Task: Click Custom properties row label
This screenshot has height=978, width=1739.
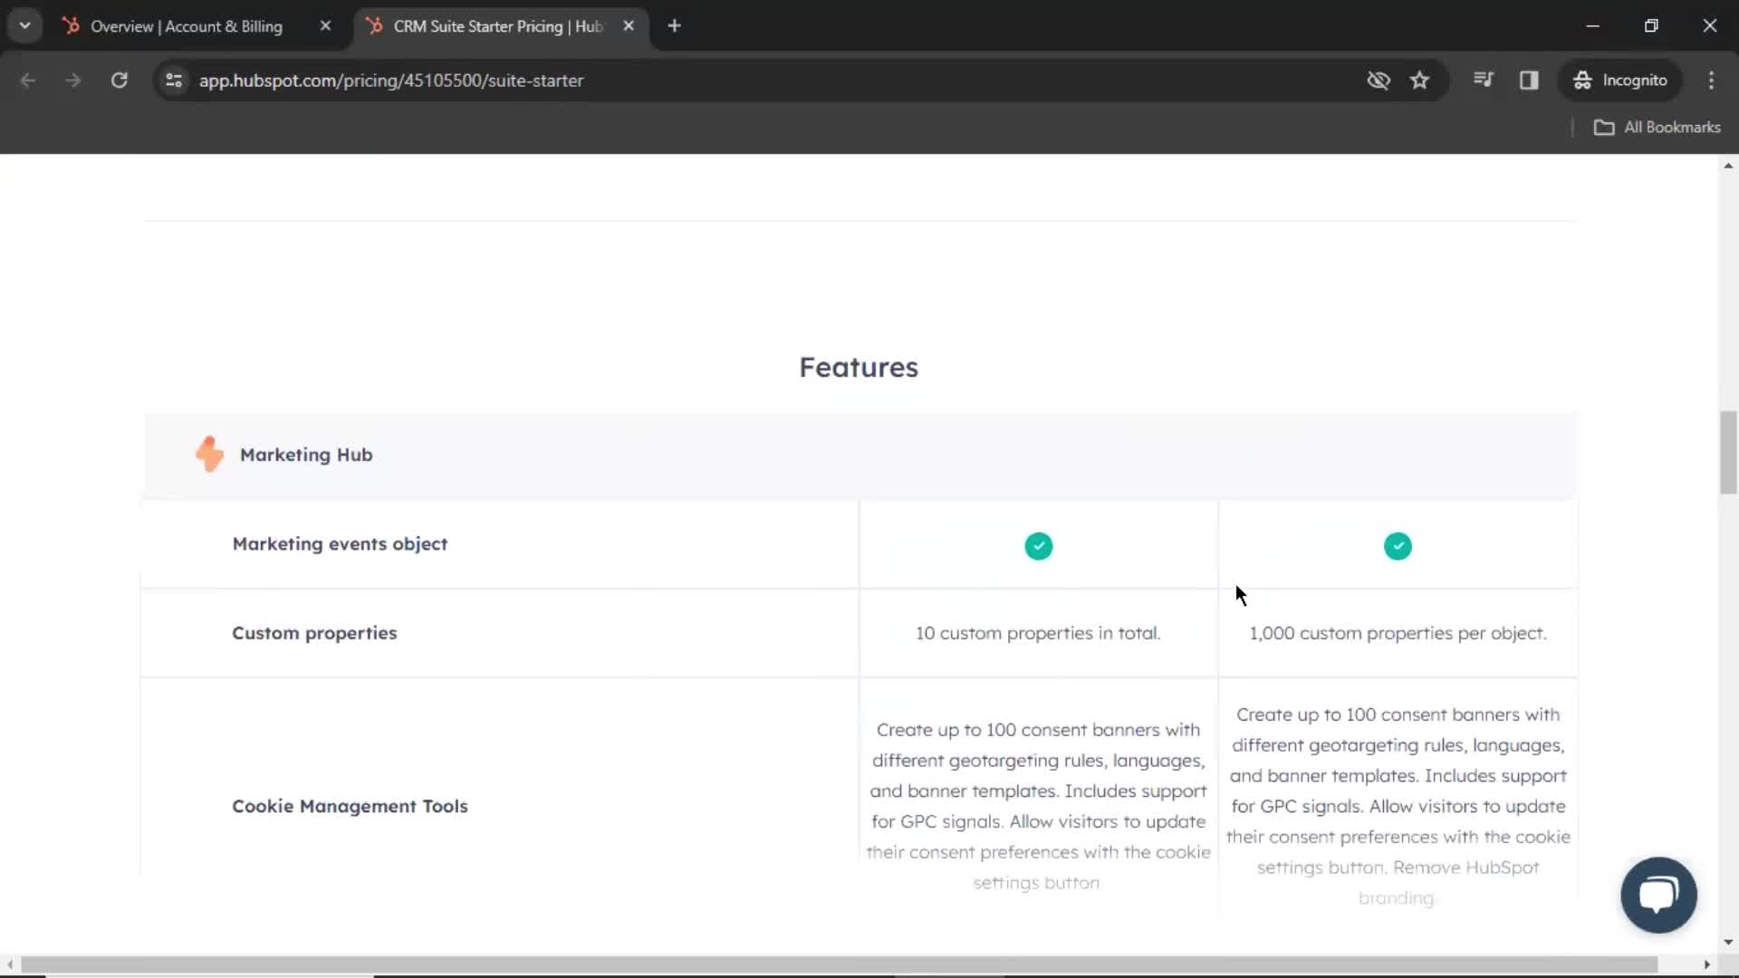Action: (314, 633)
